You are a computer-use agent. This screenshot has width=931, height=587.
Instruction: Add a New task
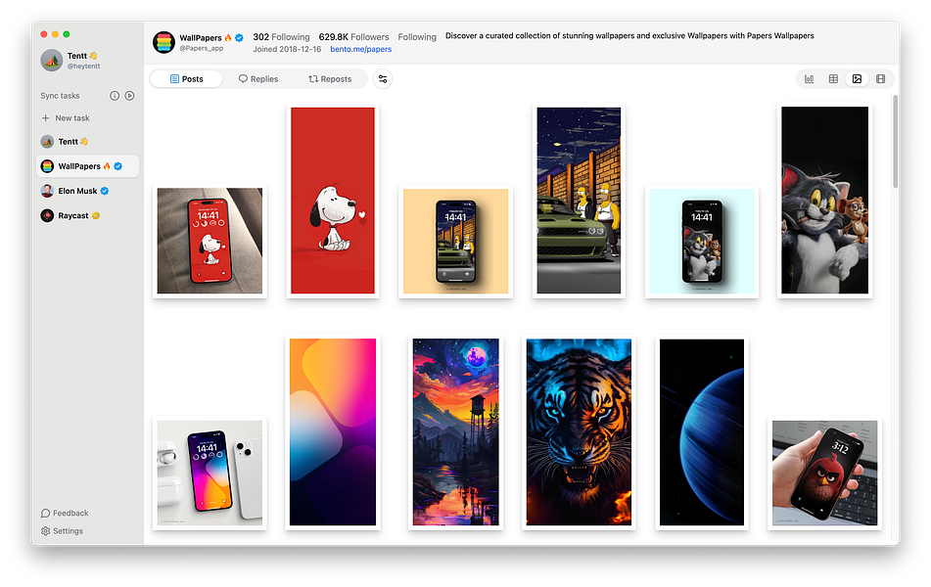point(66,118)
